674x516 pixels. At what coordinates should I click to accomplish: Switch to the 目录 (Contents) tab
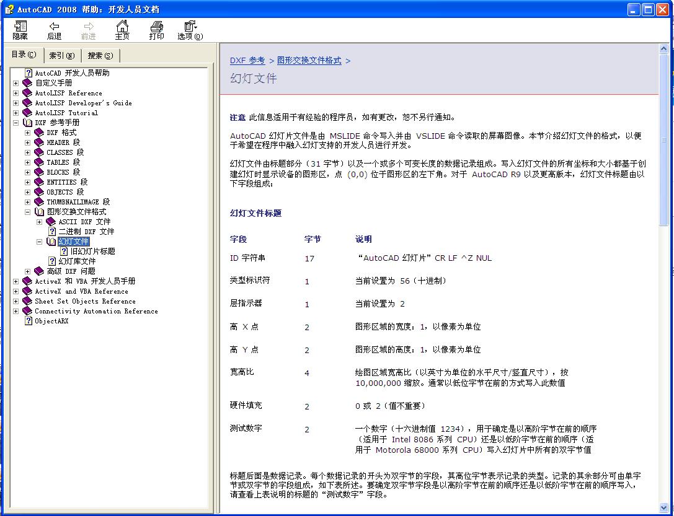click(x=24, y=55)
